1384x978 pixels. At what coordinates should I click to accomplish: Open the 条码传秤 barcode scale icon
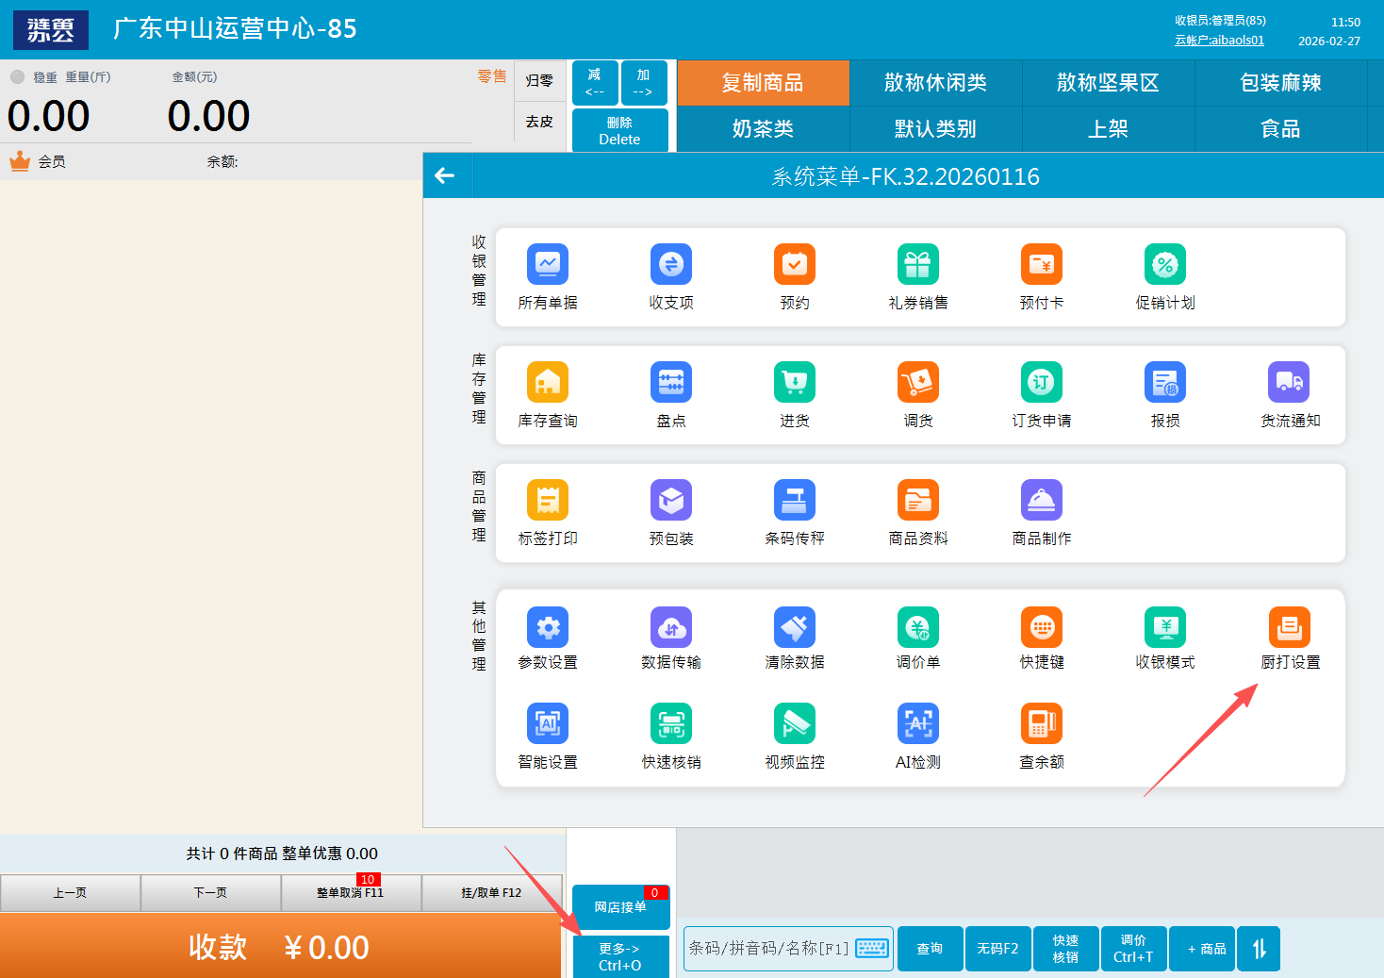pyautogui.click(x=794, y=501)
